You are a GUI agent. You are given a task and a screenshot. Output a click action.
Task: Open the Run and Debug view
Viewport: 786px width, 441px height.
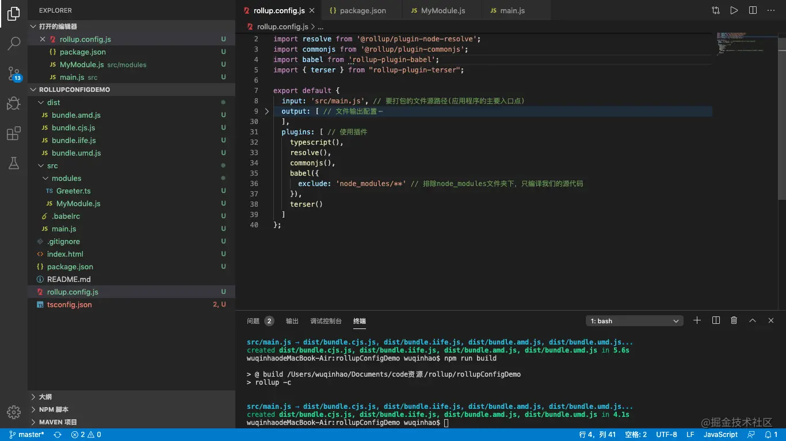[x=14, y=103]
